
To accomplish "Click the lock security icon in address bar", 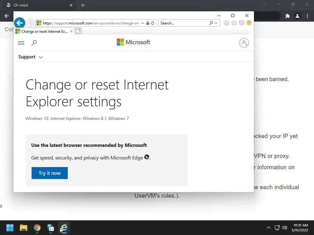I will coord(148,23).
